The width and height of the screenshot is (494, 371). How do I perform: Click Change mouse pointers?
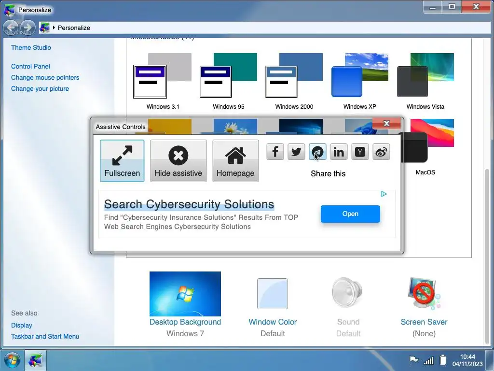[45, 78]
